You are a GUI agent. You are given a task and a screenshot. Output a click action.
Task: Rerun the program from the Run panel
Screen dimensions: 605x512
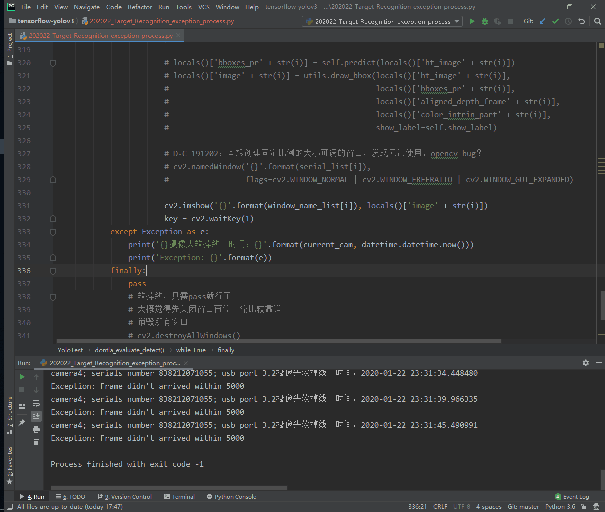(22, 376)
